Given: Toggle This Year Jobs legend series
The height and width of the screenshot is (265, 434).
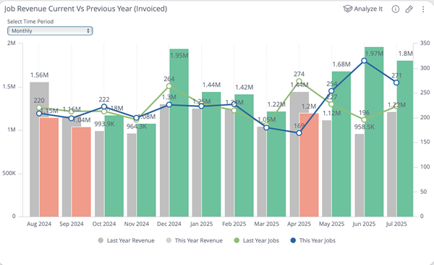Looking at the screenshot, I should pyautogui.click(x=313, y=240).
